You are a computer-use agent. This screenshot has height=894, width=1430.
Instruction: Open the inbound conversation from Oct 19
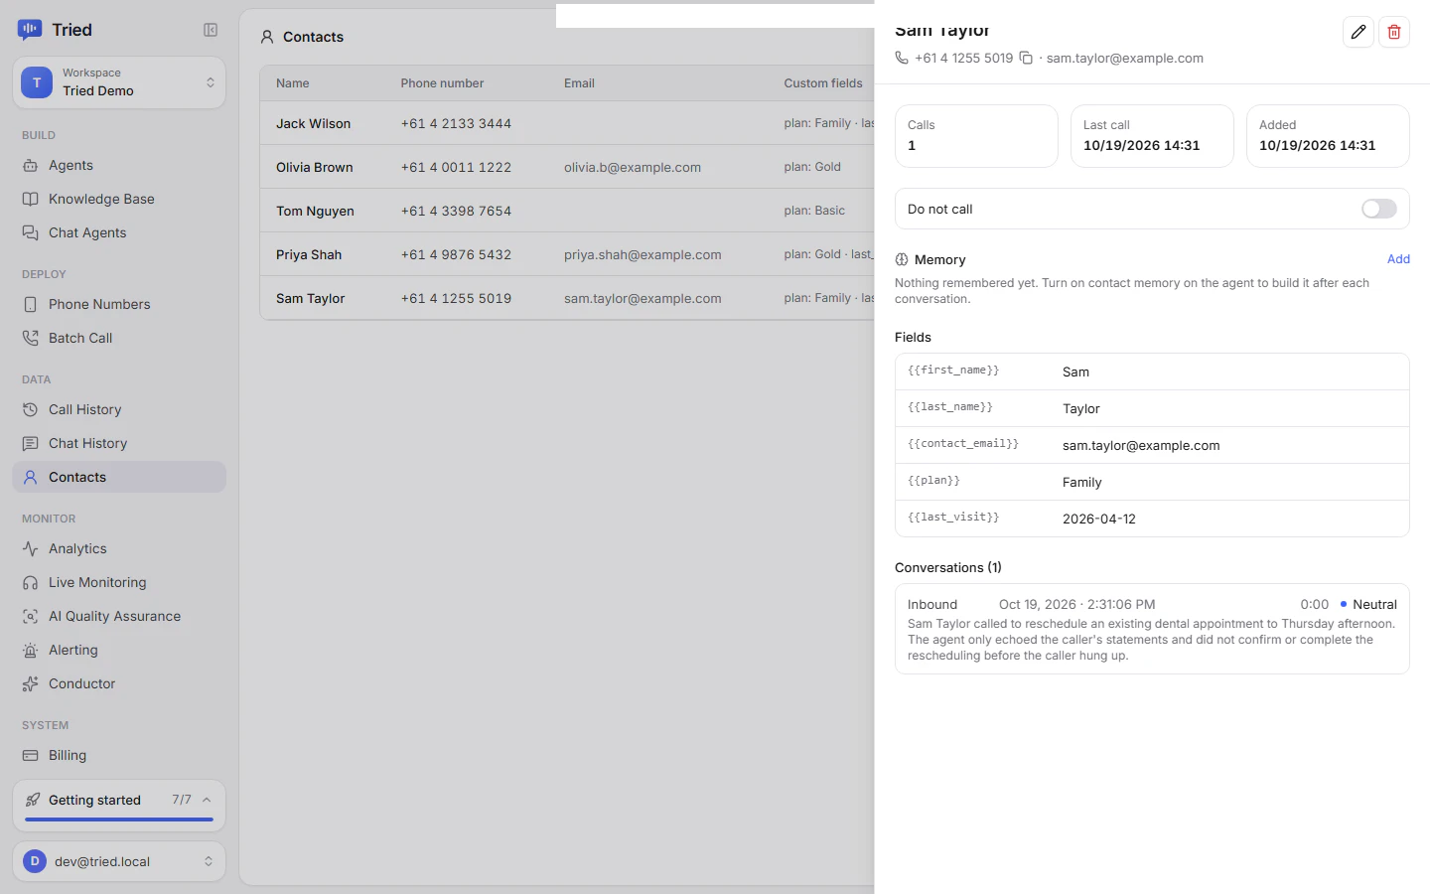1152,629
